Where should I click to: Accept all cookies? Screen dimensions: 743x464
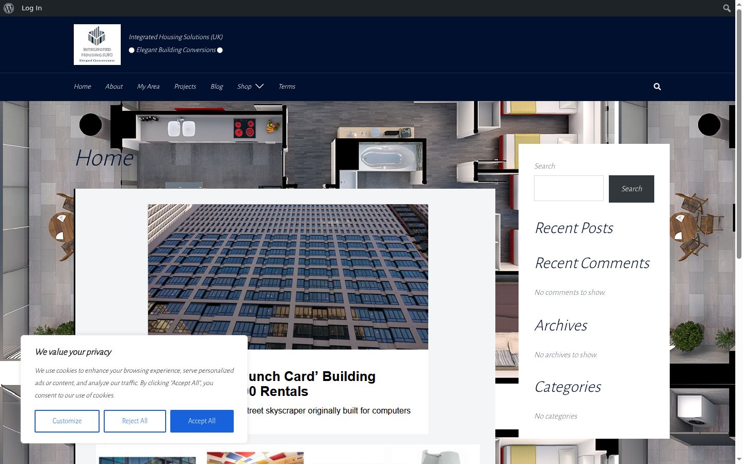(x=202, y=421)
